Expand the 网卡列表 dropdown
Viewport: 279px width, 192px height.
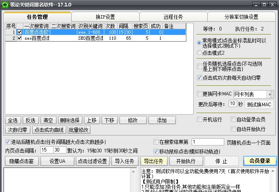(270, 95)
